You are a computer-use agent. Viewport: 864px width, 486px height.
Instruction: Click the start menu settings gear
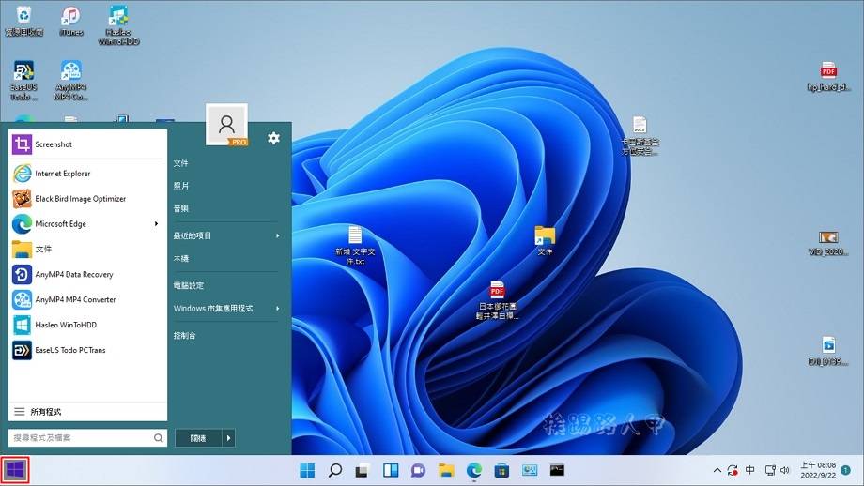point(273,138)
